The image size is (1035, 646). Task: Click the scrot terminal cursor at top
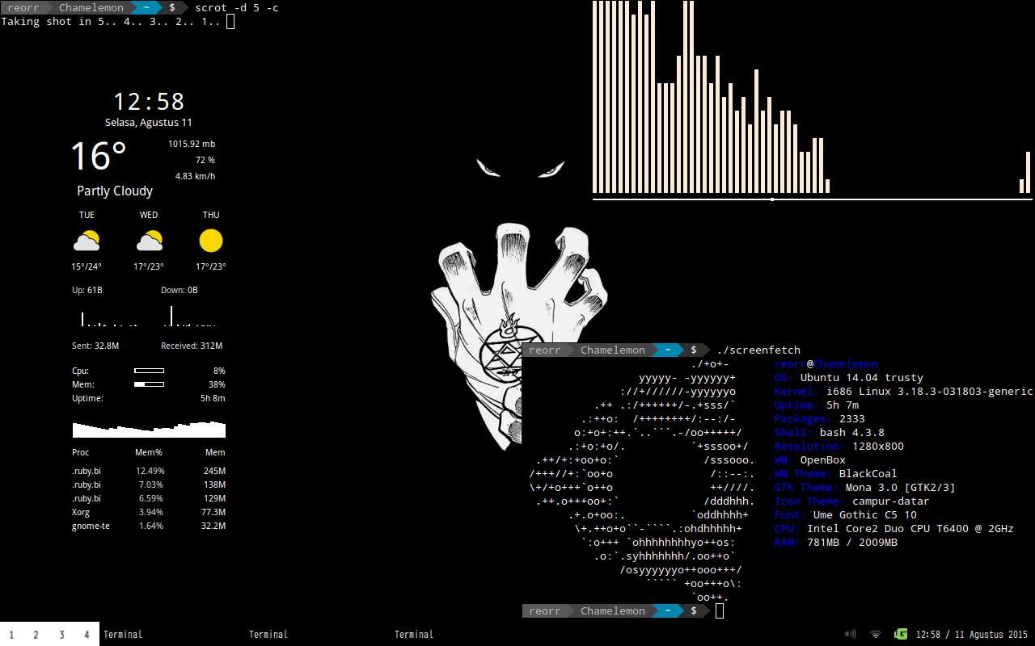[x=230, y=21]
